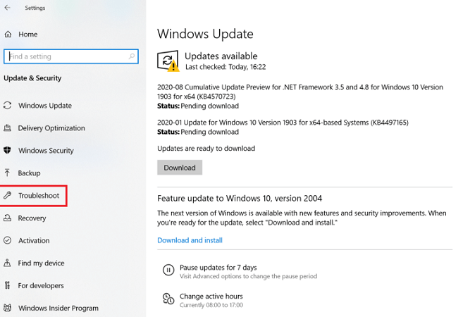Click the Pause updates icon
The image size is (463, 317).
(168, 271)
